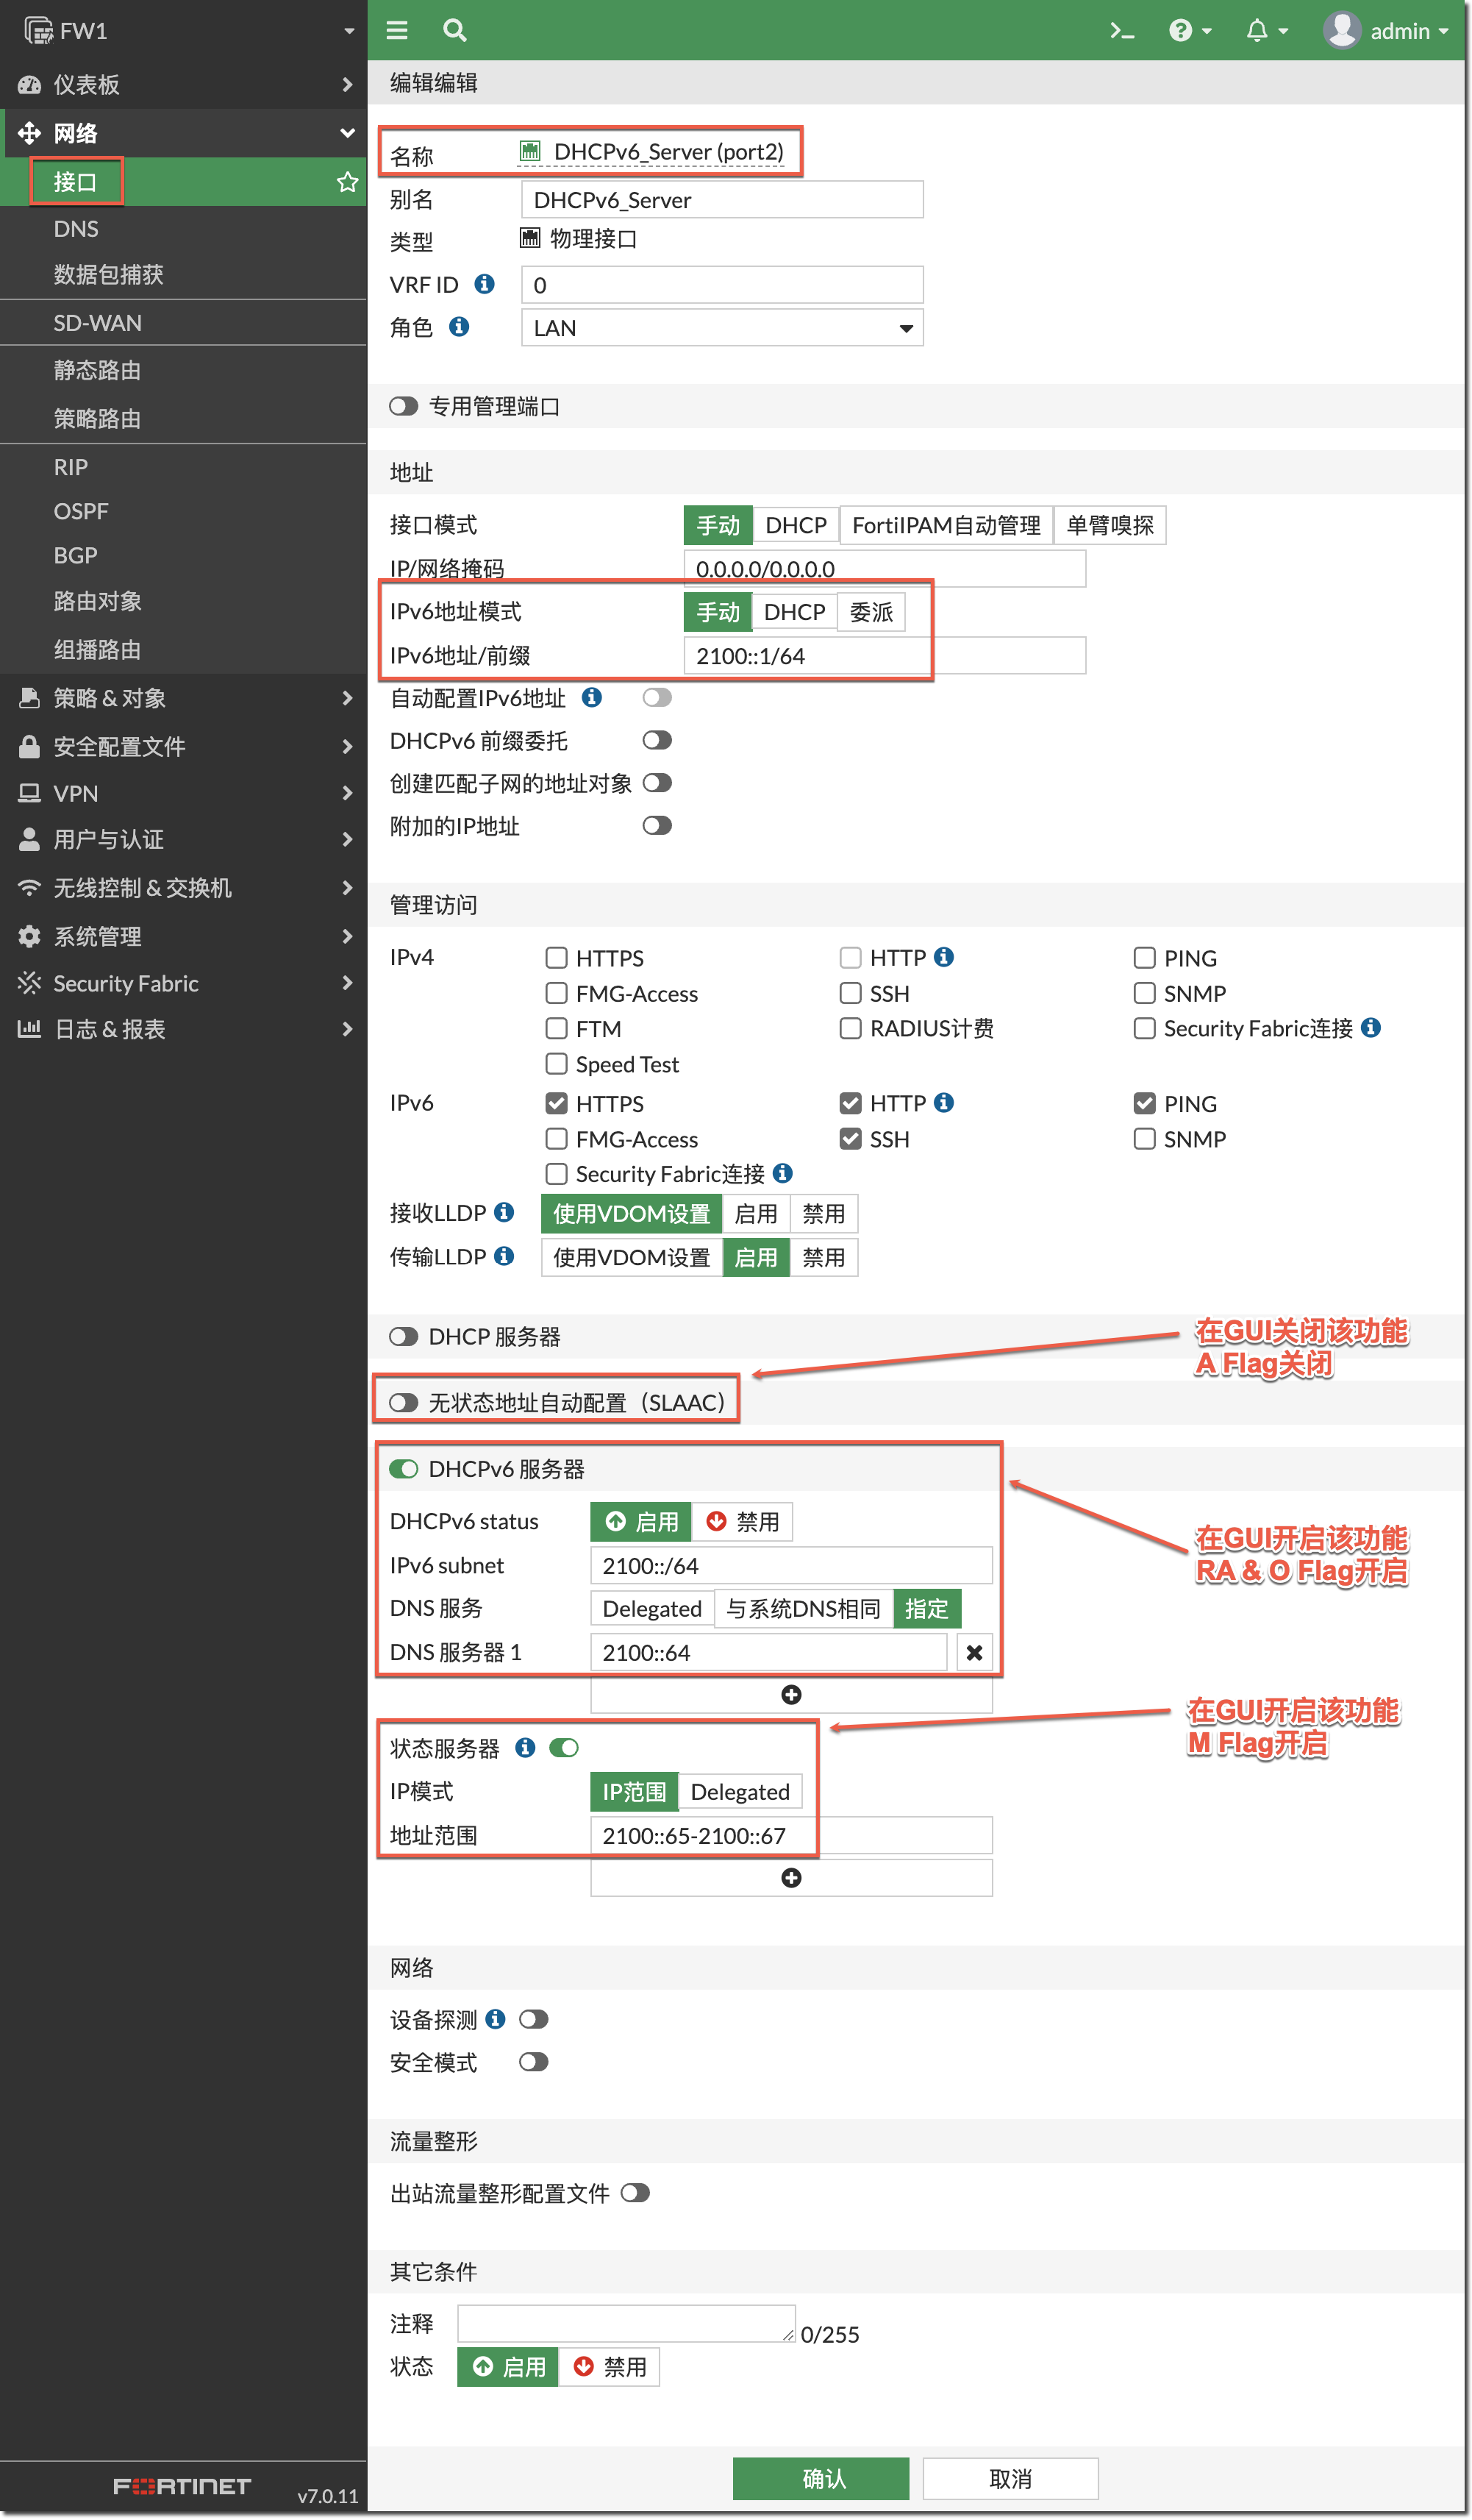Click VRF ID info icon
The height and width of the screenshot is (2520, 1472).
pyautogui.click(x=485, y=284)
